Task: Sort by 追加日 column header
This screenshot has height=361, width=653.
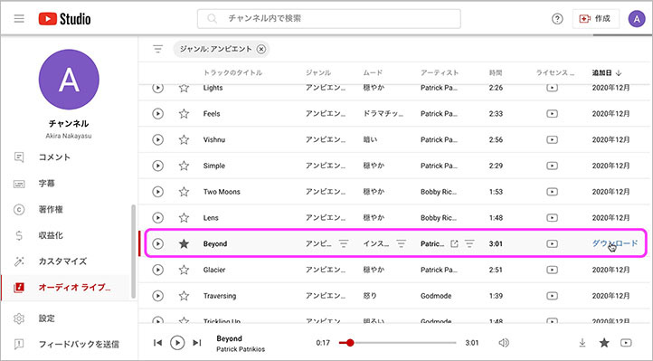Action: (607, 72)
